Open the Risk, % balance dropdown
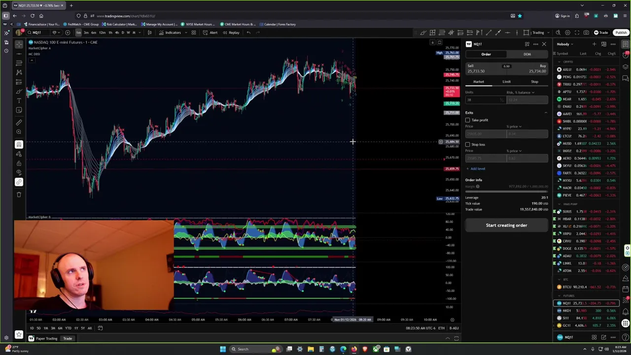 520,92
